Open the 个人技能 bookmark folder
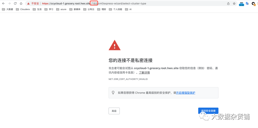The height and width of the screenshot is (128, 258). pyautogui.click(x=116, y=10)
